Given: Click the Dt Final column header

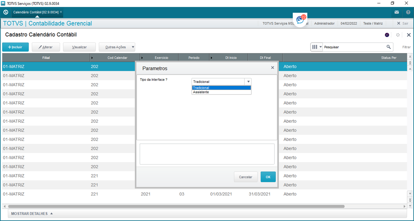Looking at the screenshot, I should point(265,58).
